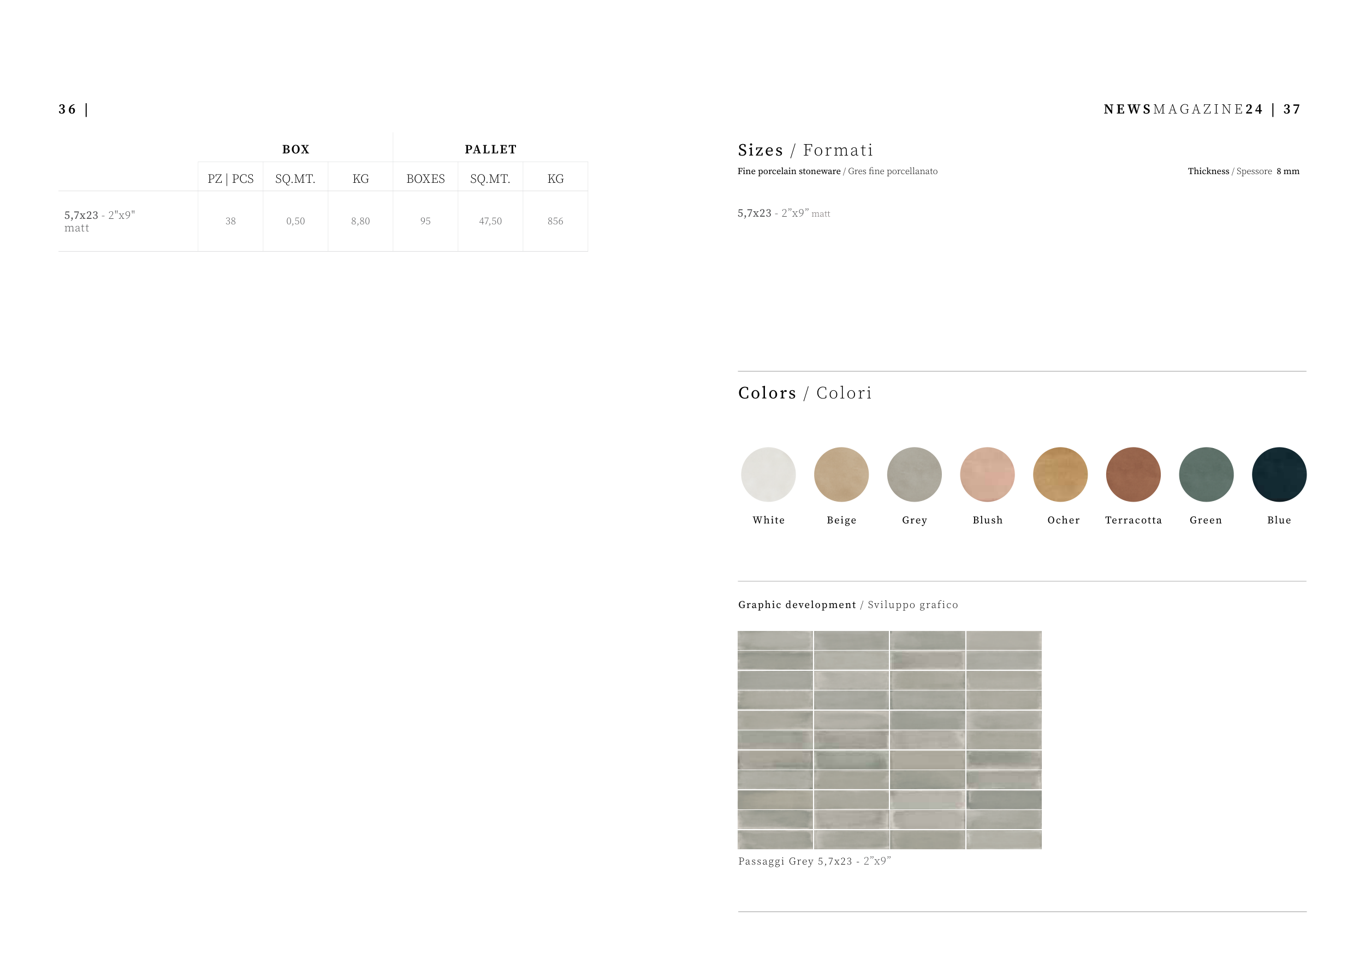
Task: Click the Sizes / Formati heading
Action: (x=805, y=150)
